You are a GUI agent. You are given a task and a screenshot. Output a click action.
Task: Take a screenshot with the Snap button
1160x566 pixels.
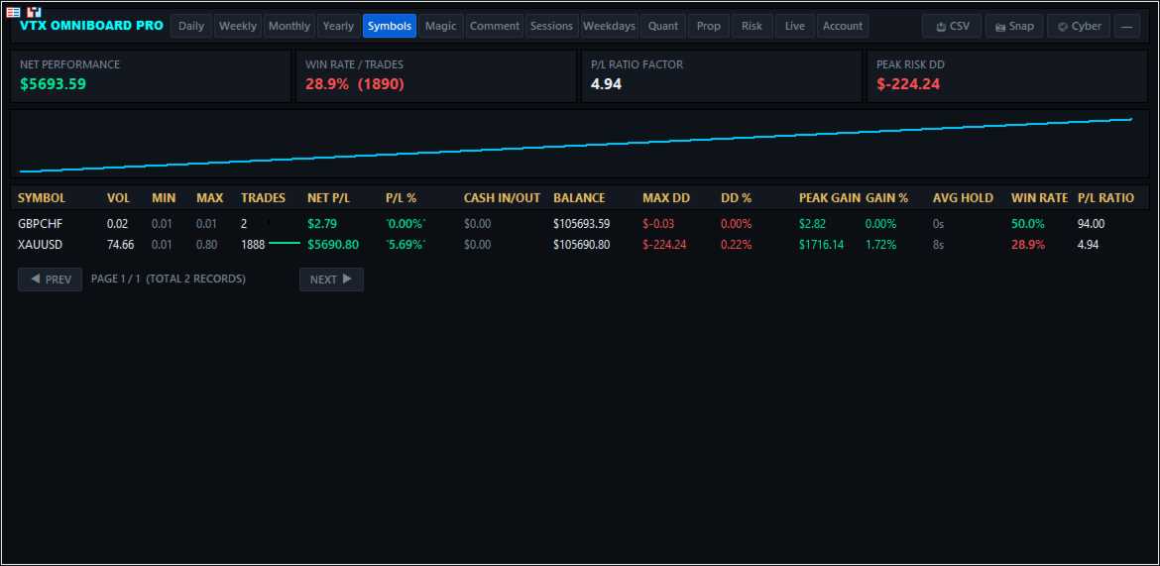[x=1014, y=26]
